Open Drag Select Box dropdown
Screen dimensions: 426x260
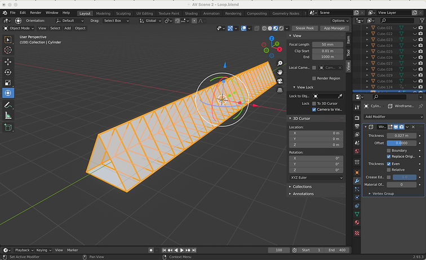[x=116, y=21]
